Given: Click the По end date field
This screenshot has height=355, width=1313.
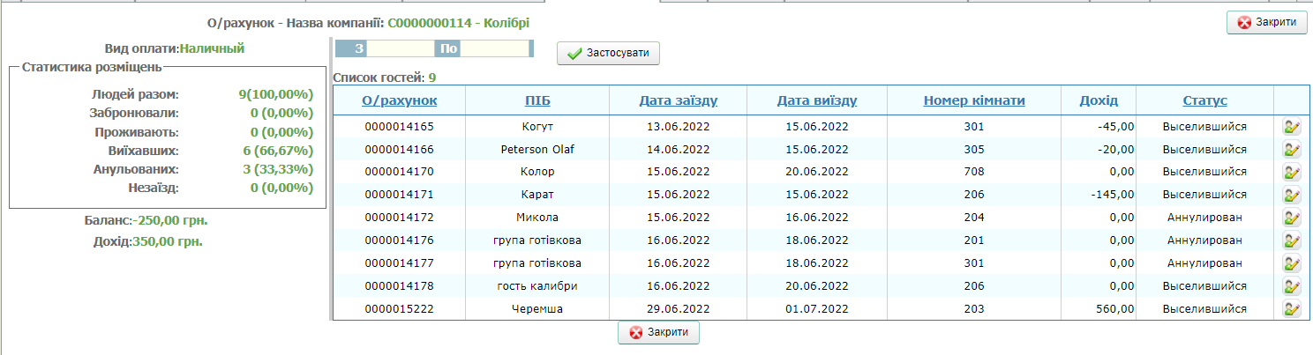Looking at the screenshot, I should pos(494,49).
